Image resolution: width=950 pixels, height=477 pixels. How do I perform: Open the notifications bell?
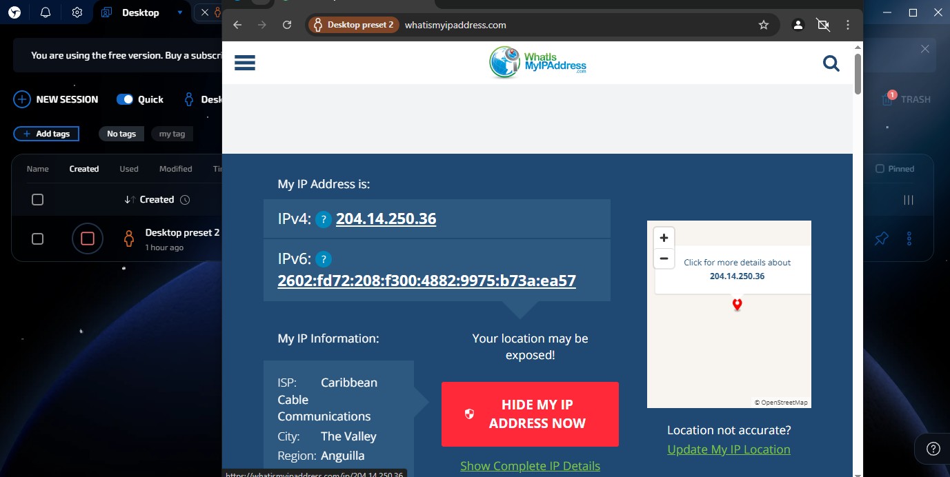coord(46,12)
